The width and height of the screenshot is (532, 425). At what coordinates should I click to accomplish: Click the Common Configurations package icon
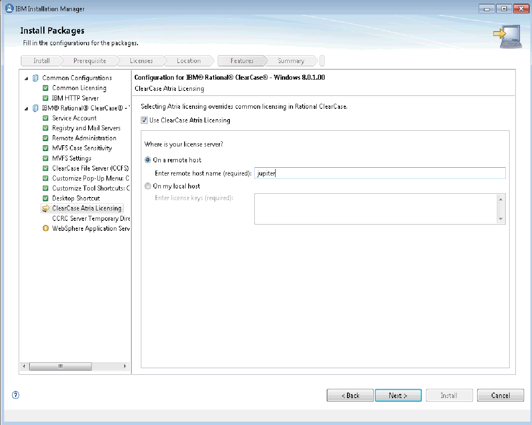[36, 78]
